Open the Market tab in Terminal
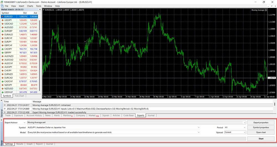The width and height of the screenshot is (277, 147). pos(94,115)
